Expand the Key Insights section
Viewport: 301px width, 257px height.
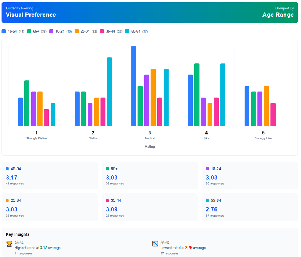pos(17,234)
